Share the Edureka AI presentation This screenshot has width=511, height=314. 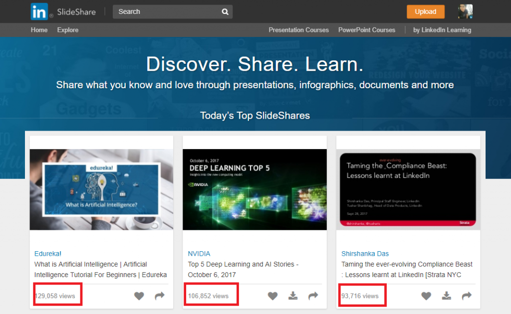click(x=160, y=296)
